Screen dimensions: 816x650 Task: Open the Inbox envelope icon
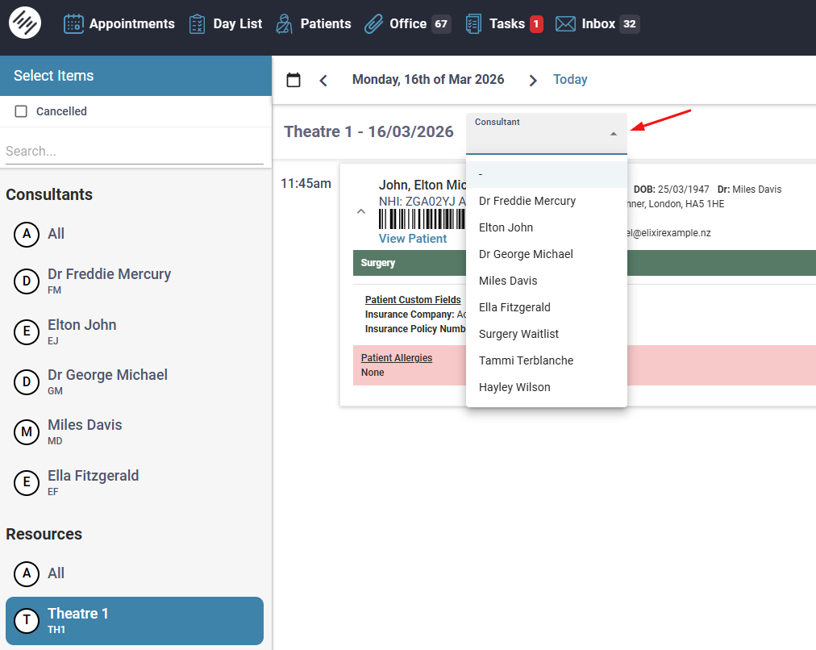click(565, 24)
